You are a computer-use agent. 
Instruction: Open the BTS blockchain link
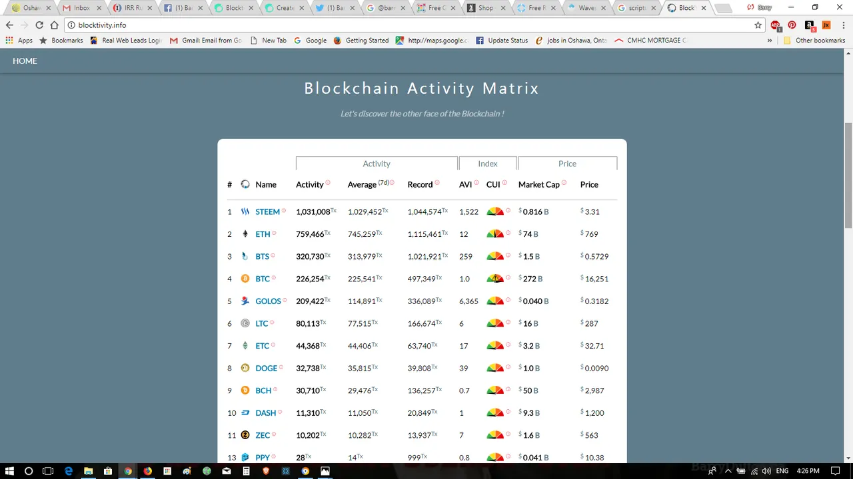pos(263,256)
